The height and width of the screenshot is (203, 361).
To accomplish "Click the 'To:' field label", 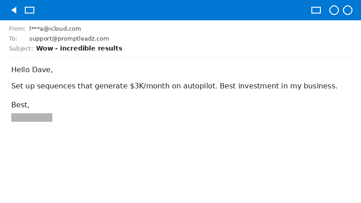I will tap(13, 38).
